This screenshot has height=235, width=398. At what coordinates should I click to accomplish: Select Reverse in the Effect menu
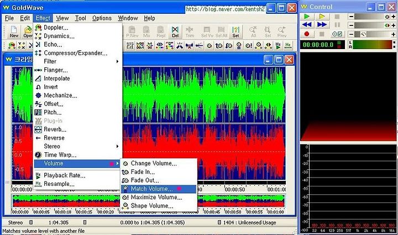click(77, 138)
